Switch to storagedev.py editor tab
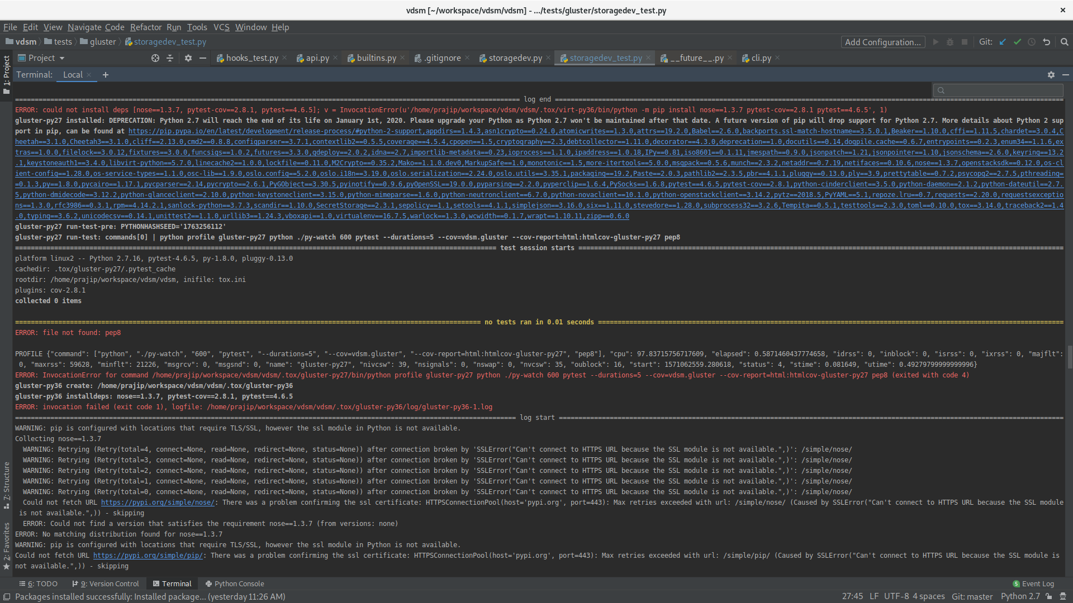1073x603 pixels. click(514, 58)
